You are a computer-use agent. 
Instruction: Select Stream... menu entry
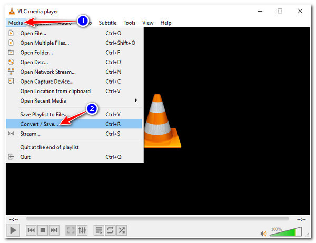tap(74, 134)
